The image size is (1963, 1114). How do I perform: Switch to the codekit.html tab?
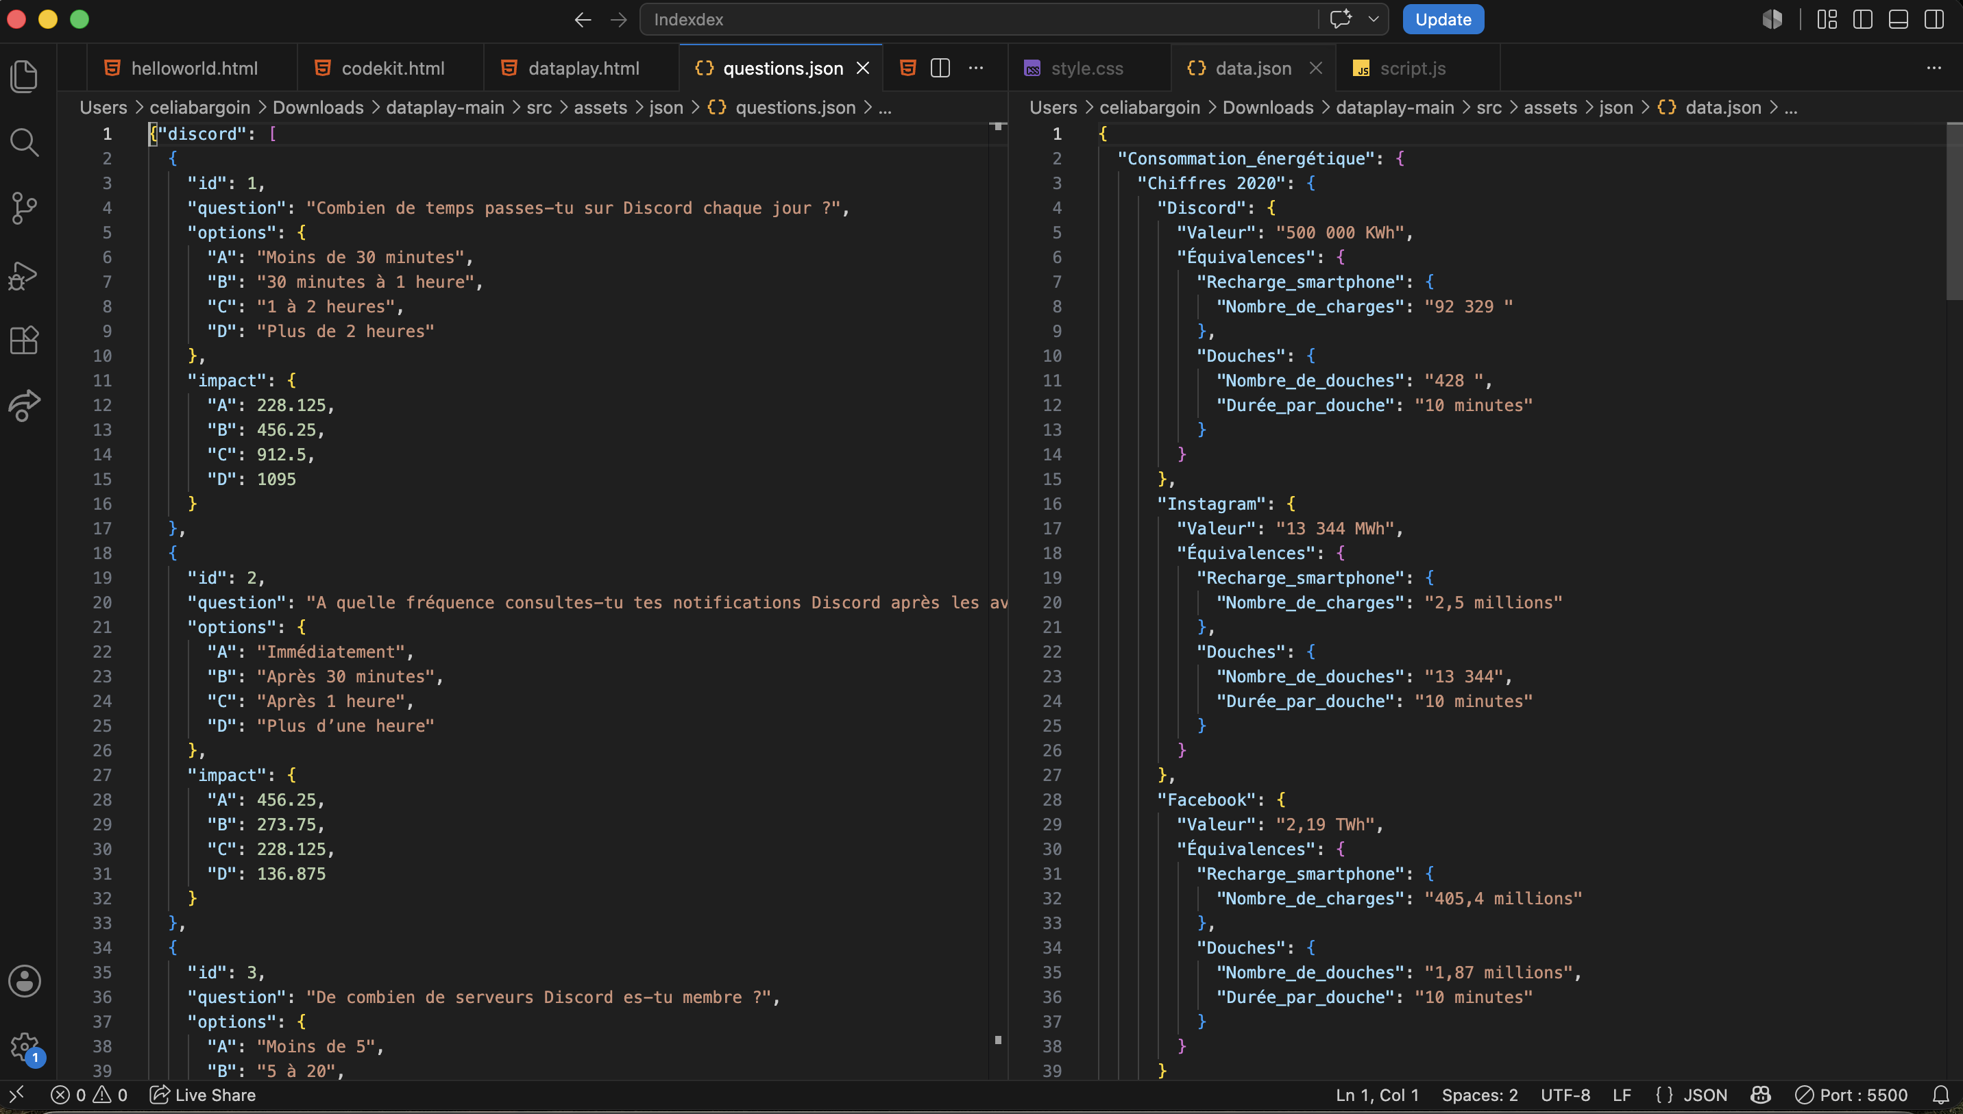pyautogui.click(x=391, y=68)
